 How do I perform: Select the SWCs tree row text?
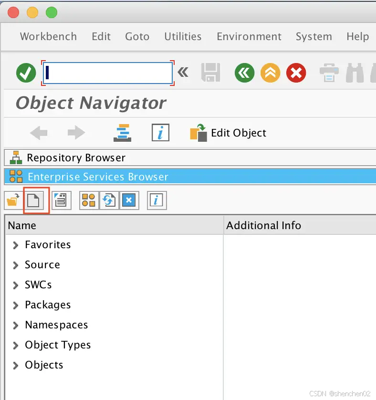(x=38, y=284)
